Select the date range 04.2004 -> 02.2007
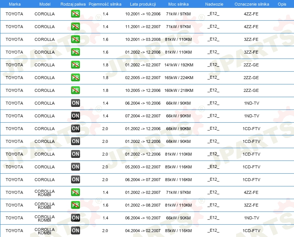This screenshot has width=294, height=237. point(143,231)
